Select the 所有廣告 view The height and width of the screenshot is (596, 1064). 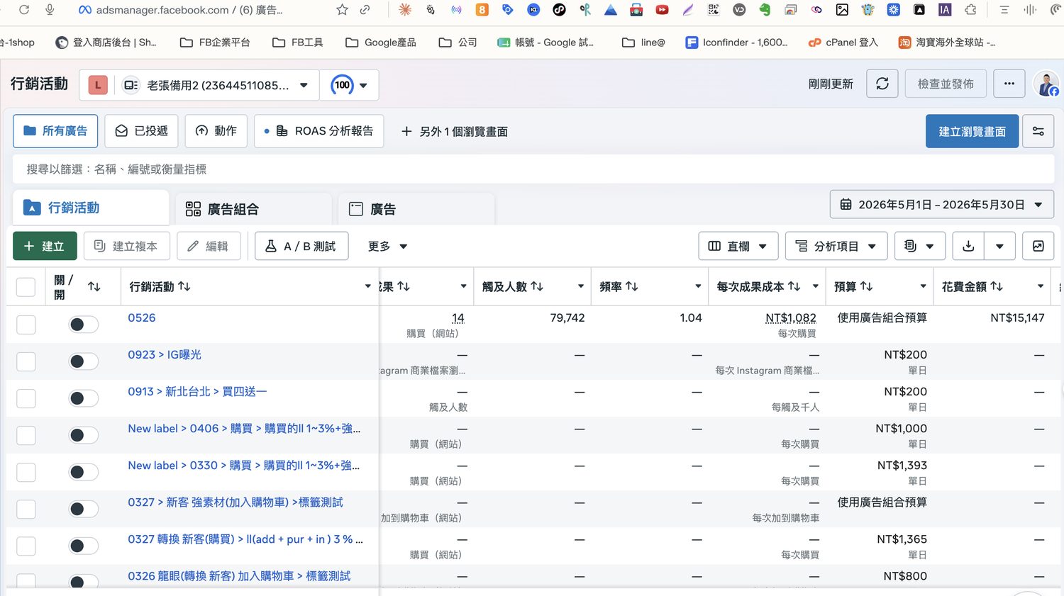[x=55, y=131]
